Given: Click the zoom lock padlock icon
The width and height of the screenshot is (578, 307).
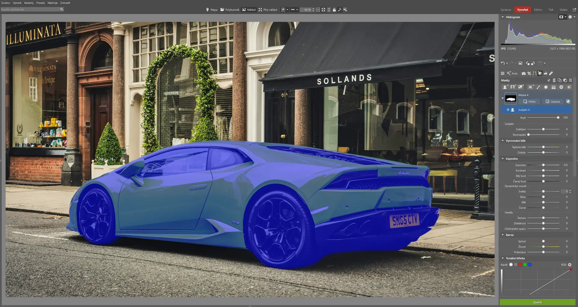Looking at the screenshot, I should tap(334, 10).
